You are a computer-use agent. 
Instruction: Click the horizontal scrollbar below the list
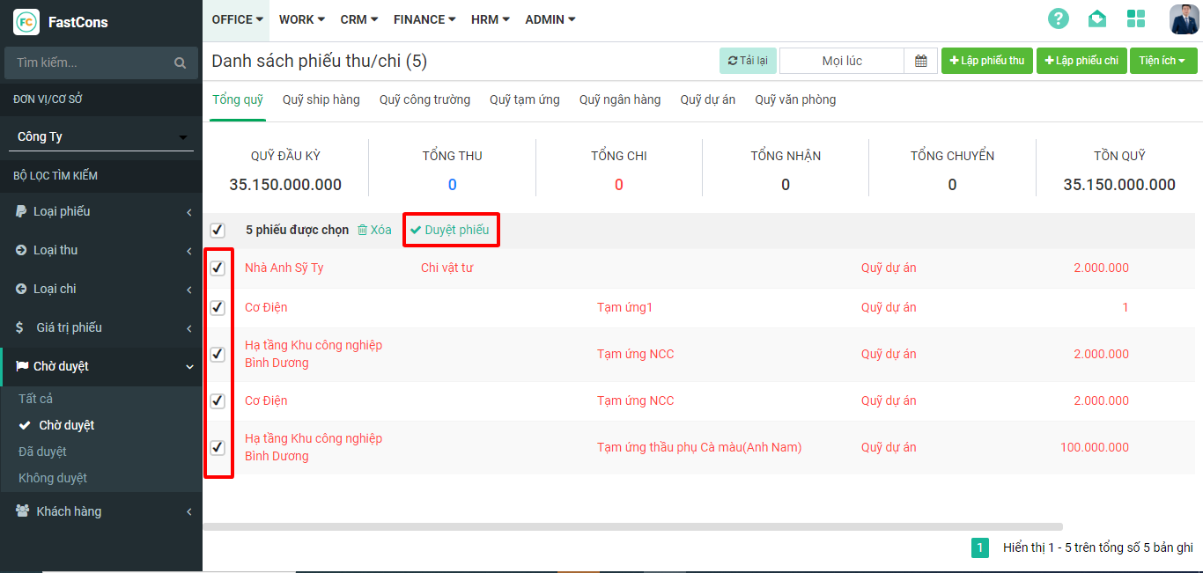pyautogui.click(x=632, y=526)
